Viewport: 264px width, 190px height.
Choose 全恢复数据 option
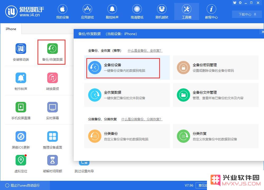tap(127, 95)
